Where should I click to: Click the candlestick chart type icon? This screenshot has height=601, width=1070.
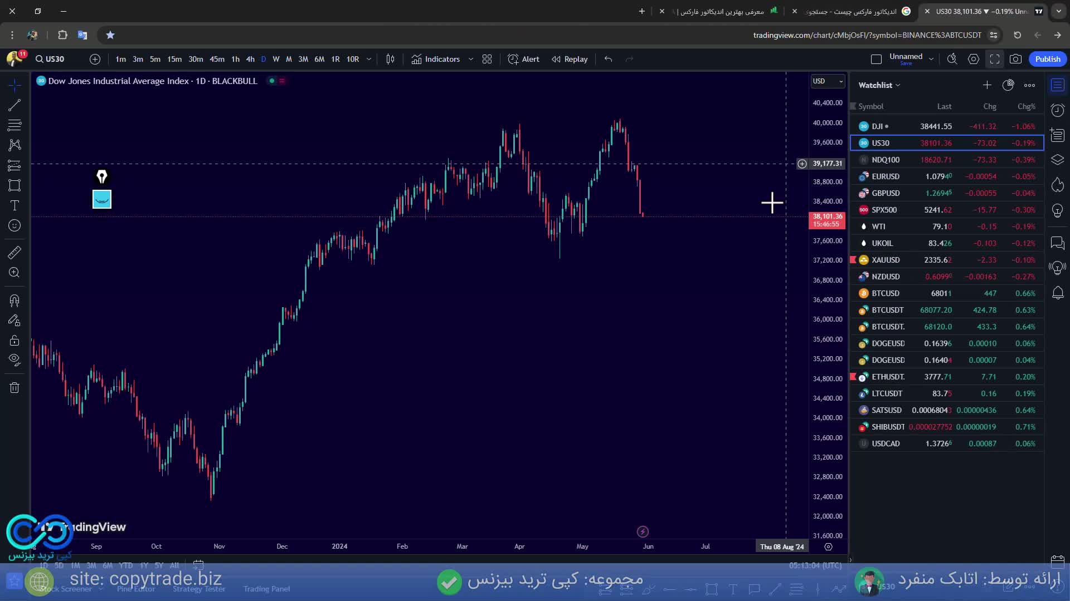point(390,59)
